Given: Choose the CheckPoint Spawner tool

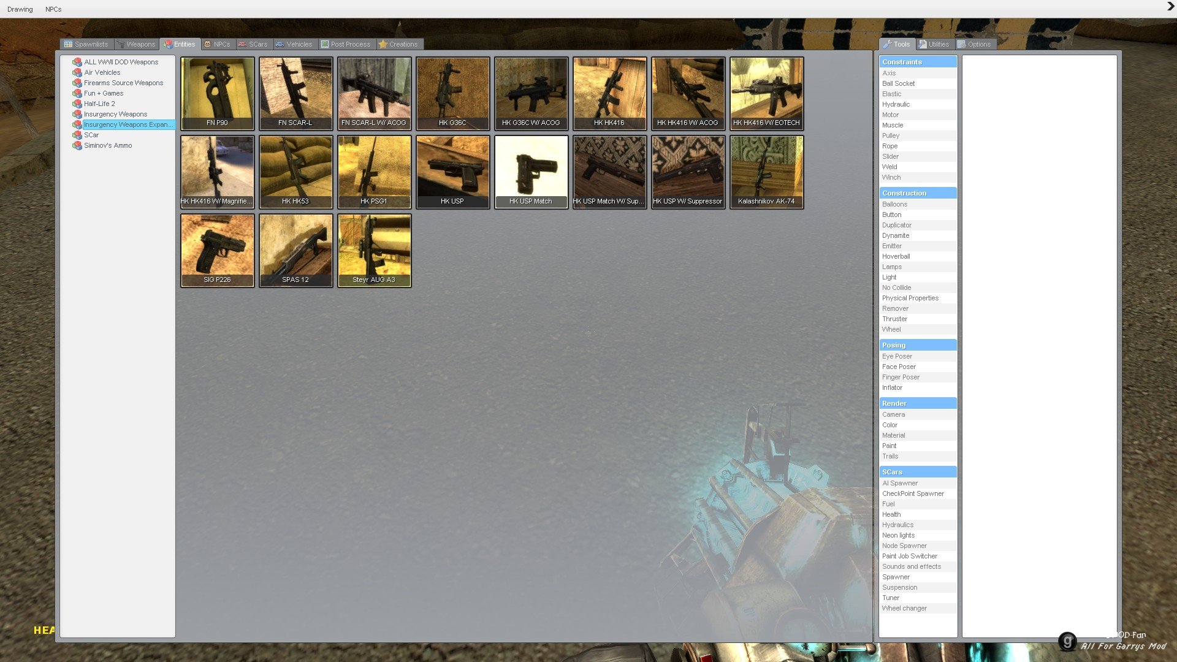Looking at the screenshot, I should (918, 493).
